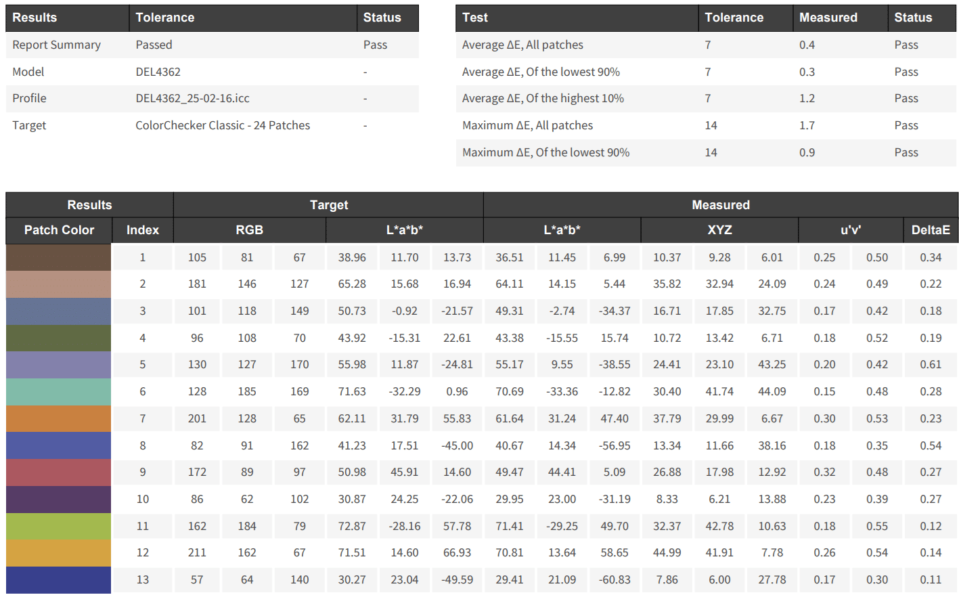Screen dimensions: 959x595
Task: Select the red patch swatch for index 9
Action: (58, 472)
